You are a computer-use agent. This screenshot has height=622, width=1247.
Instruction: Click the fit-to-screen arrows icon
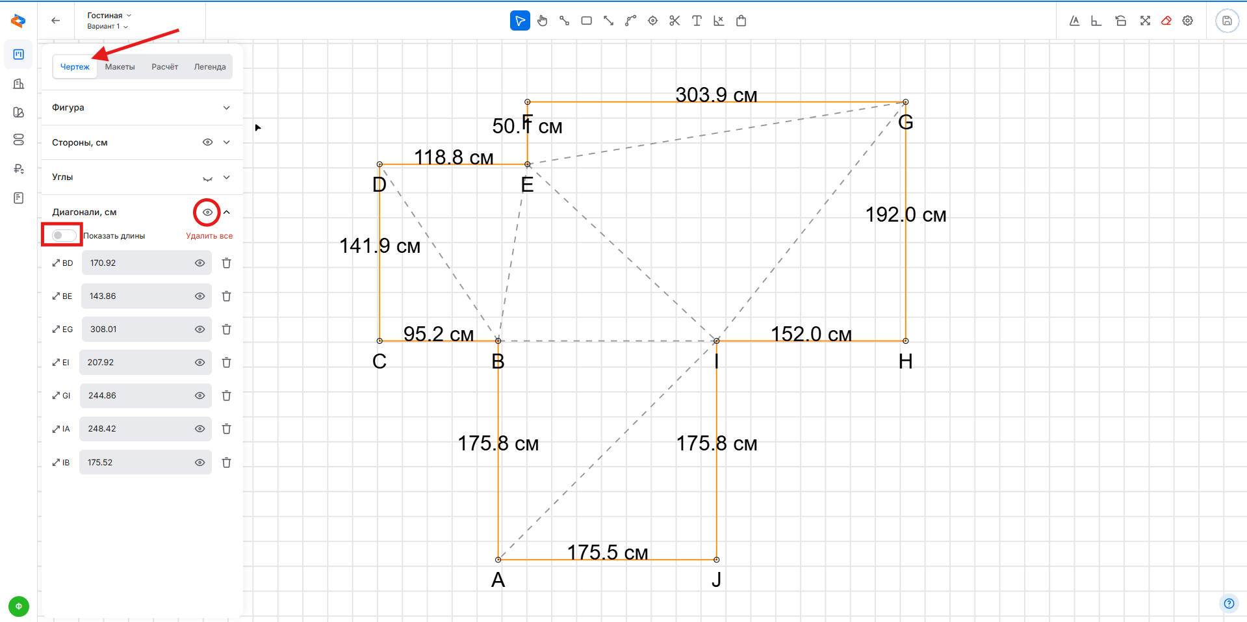pyautogui.click(x=1145, y=21)
